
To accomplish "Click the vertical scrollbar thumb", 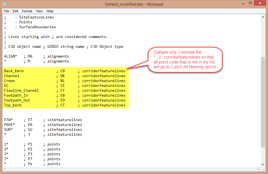I will (x=263, y=102).
